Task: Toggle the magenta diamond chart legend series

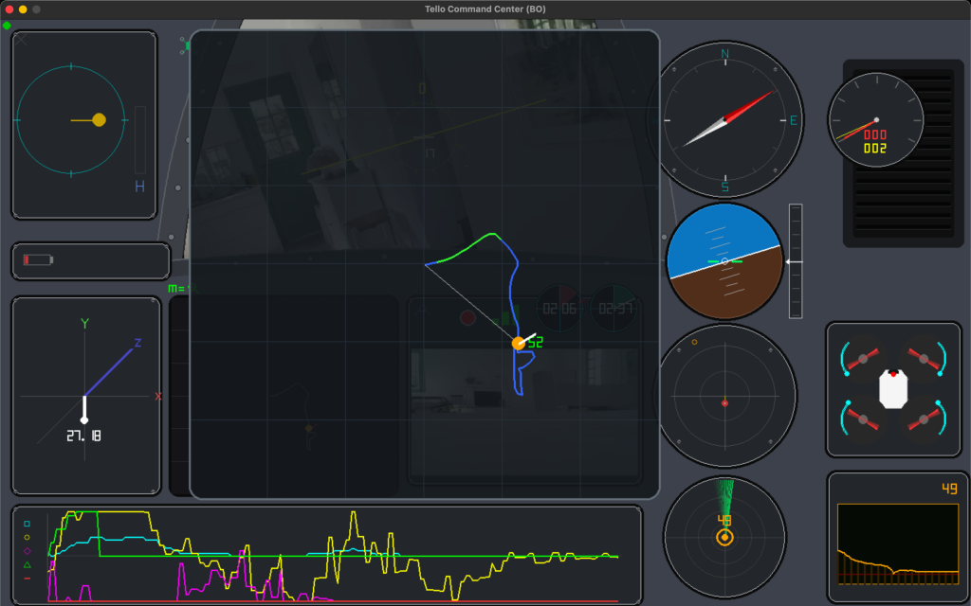Action: click(27, 550)
